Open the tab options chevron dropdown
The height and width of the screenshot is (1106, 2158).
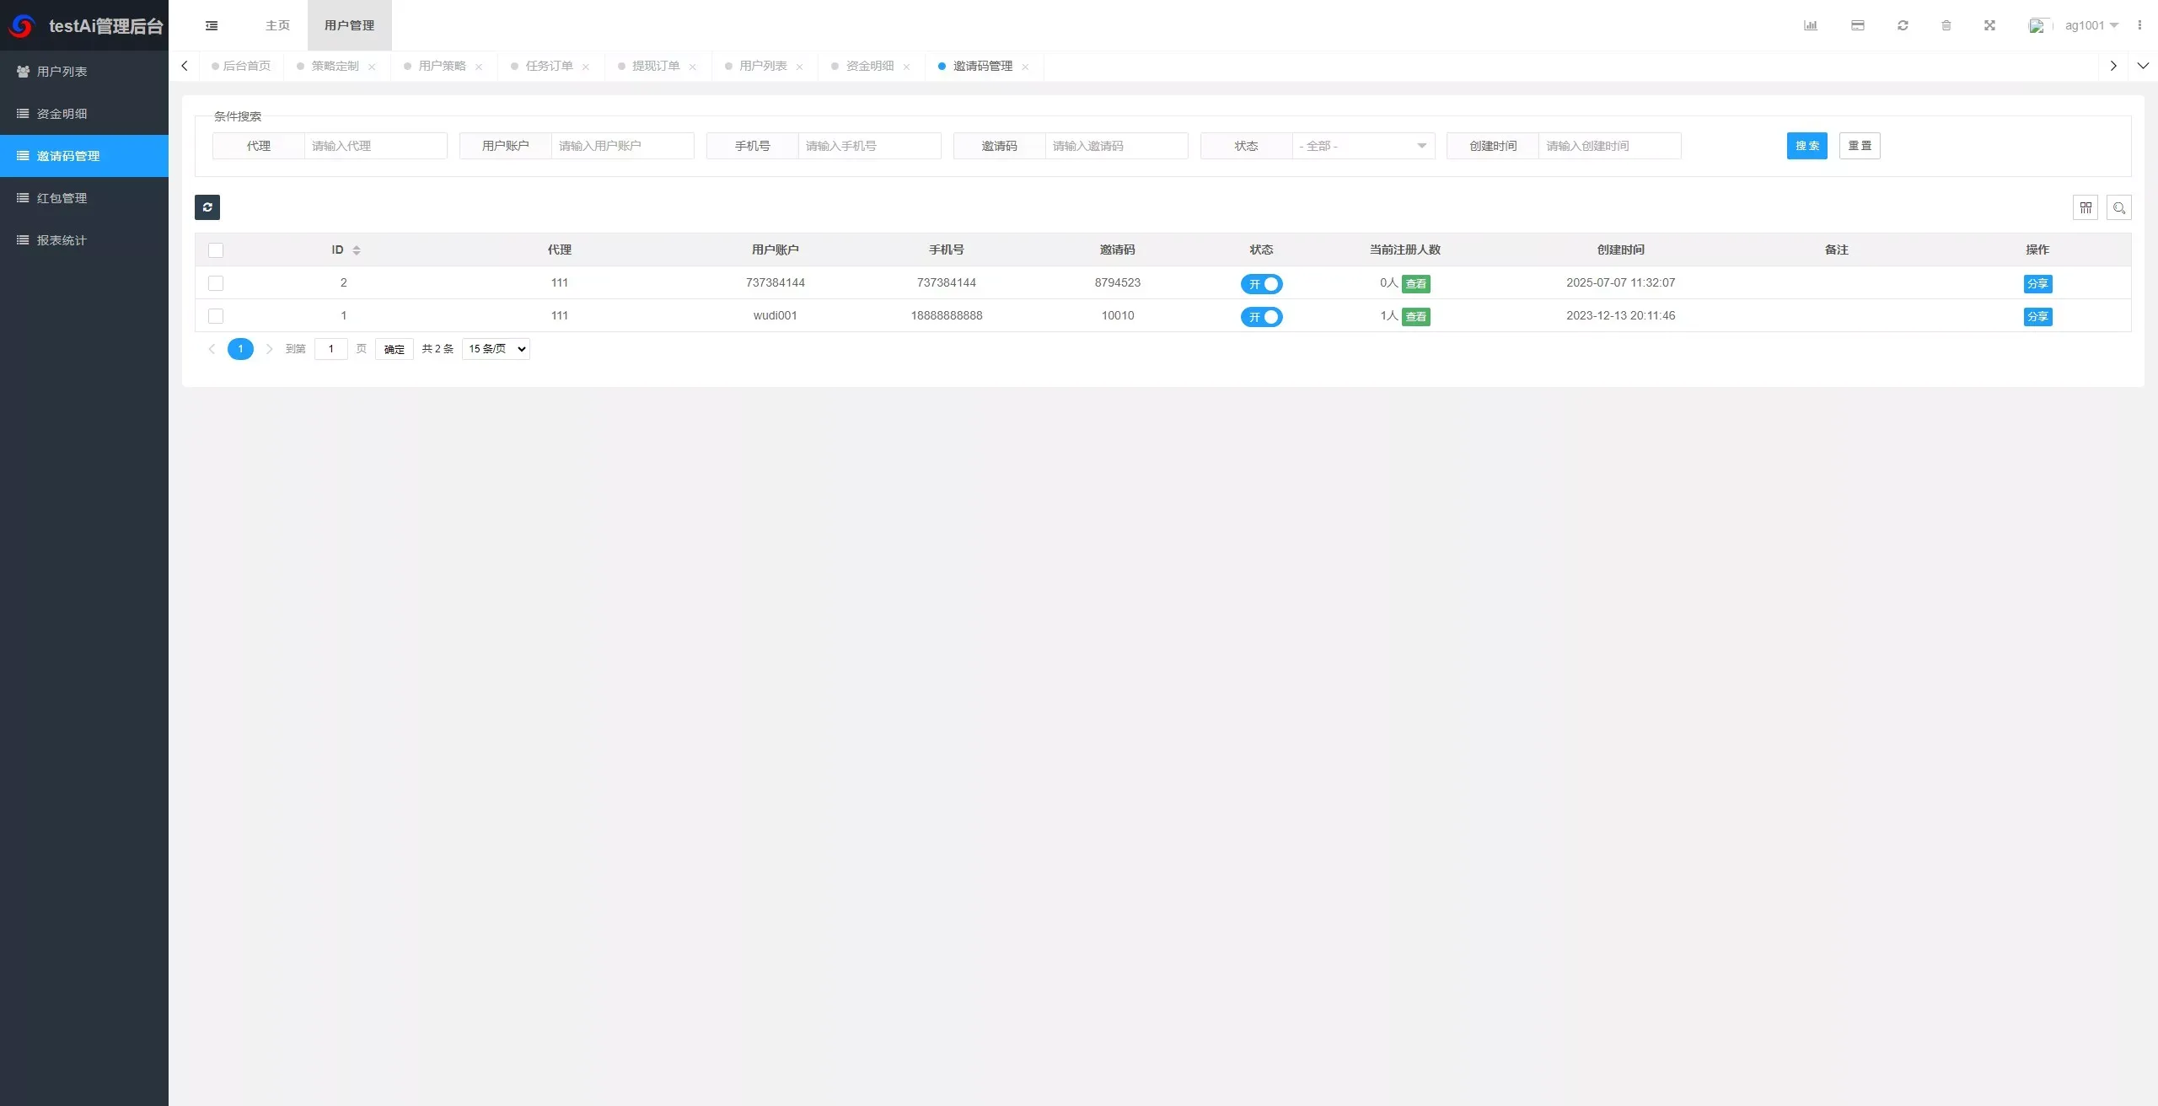2143,66
